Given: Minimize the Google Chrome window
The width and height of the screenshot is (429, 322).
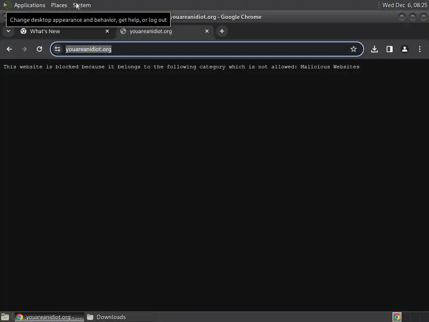Looking at the screenshot, I should (x=402, y=17).
